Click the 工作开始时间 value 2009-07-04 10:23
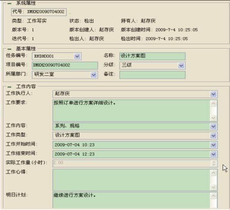The width and height of the screenshot is (230, 210). point(75,145)
